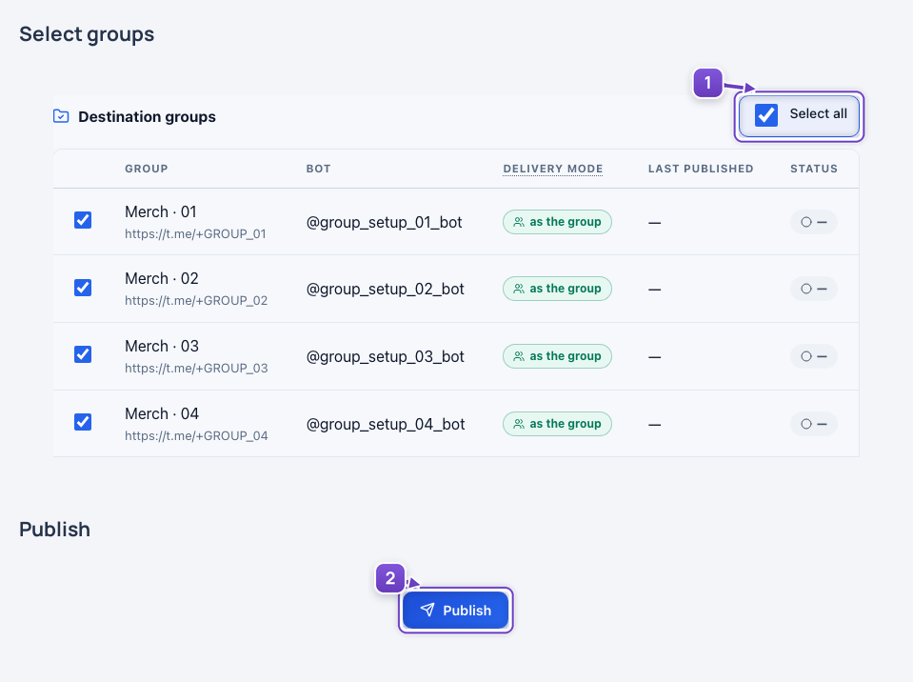Click the Merch · 01 group name

(161, 212)
